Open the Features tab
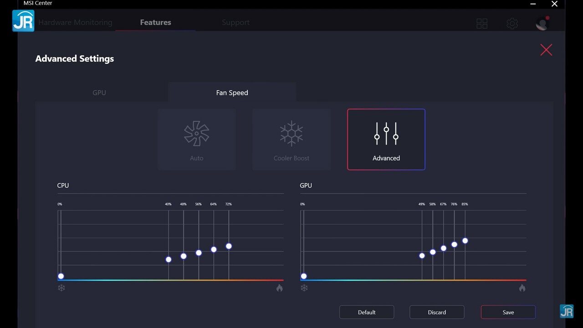 click(x=156, y=22)
